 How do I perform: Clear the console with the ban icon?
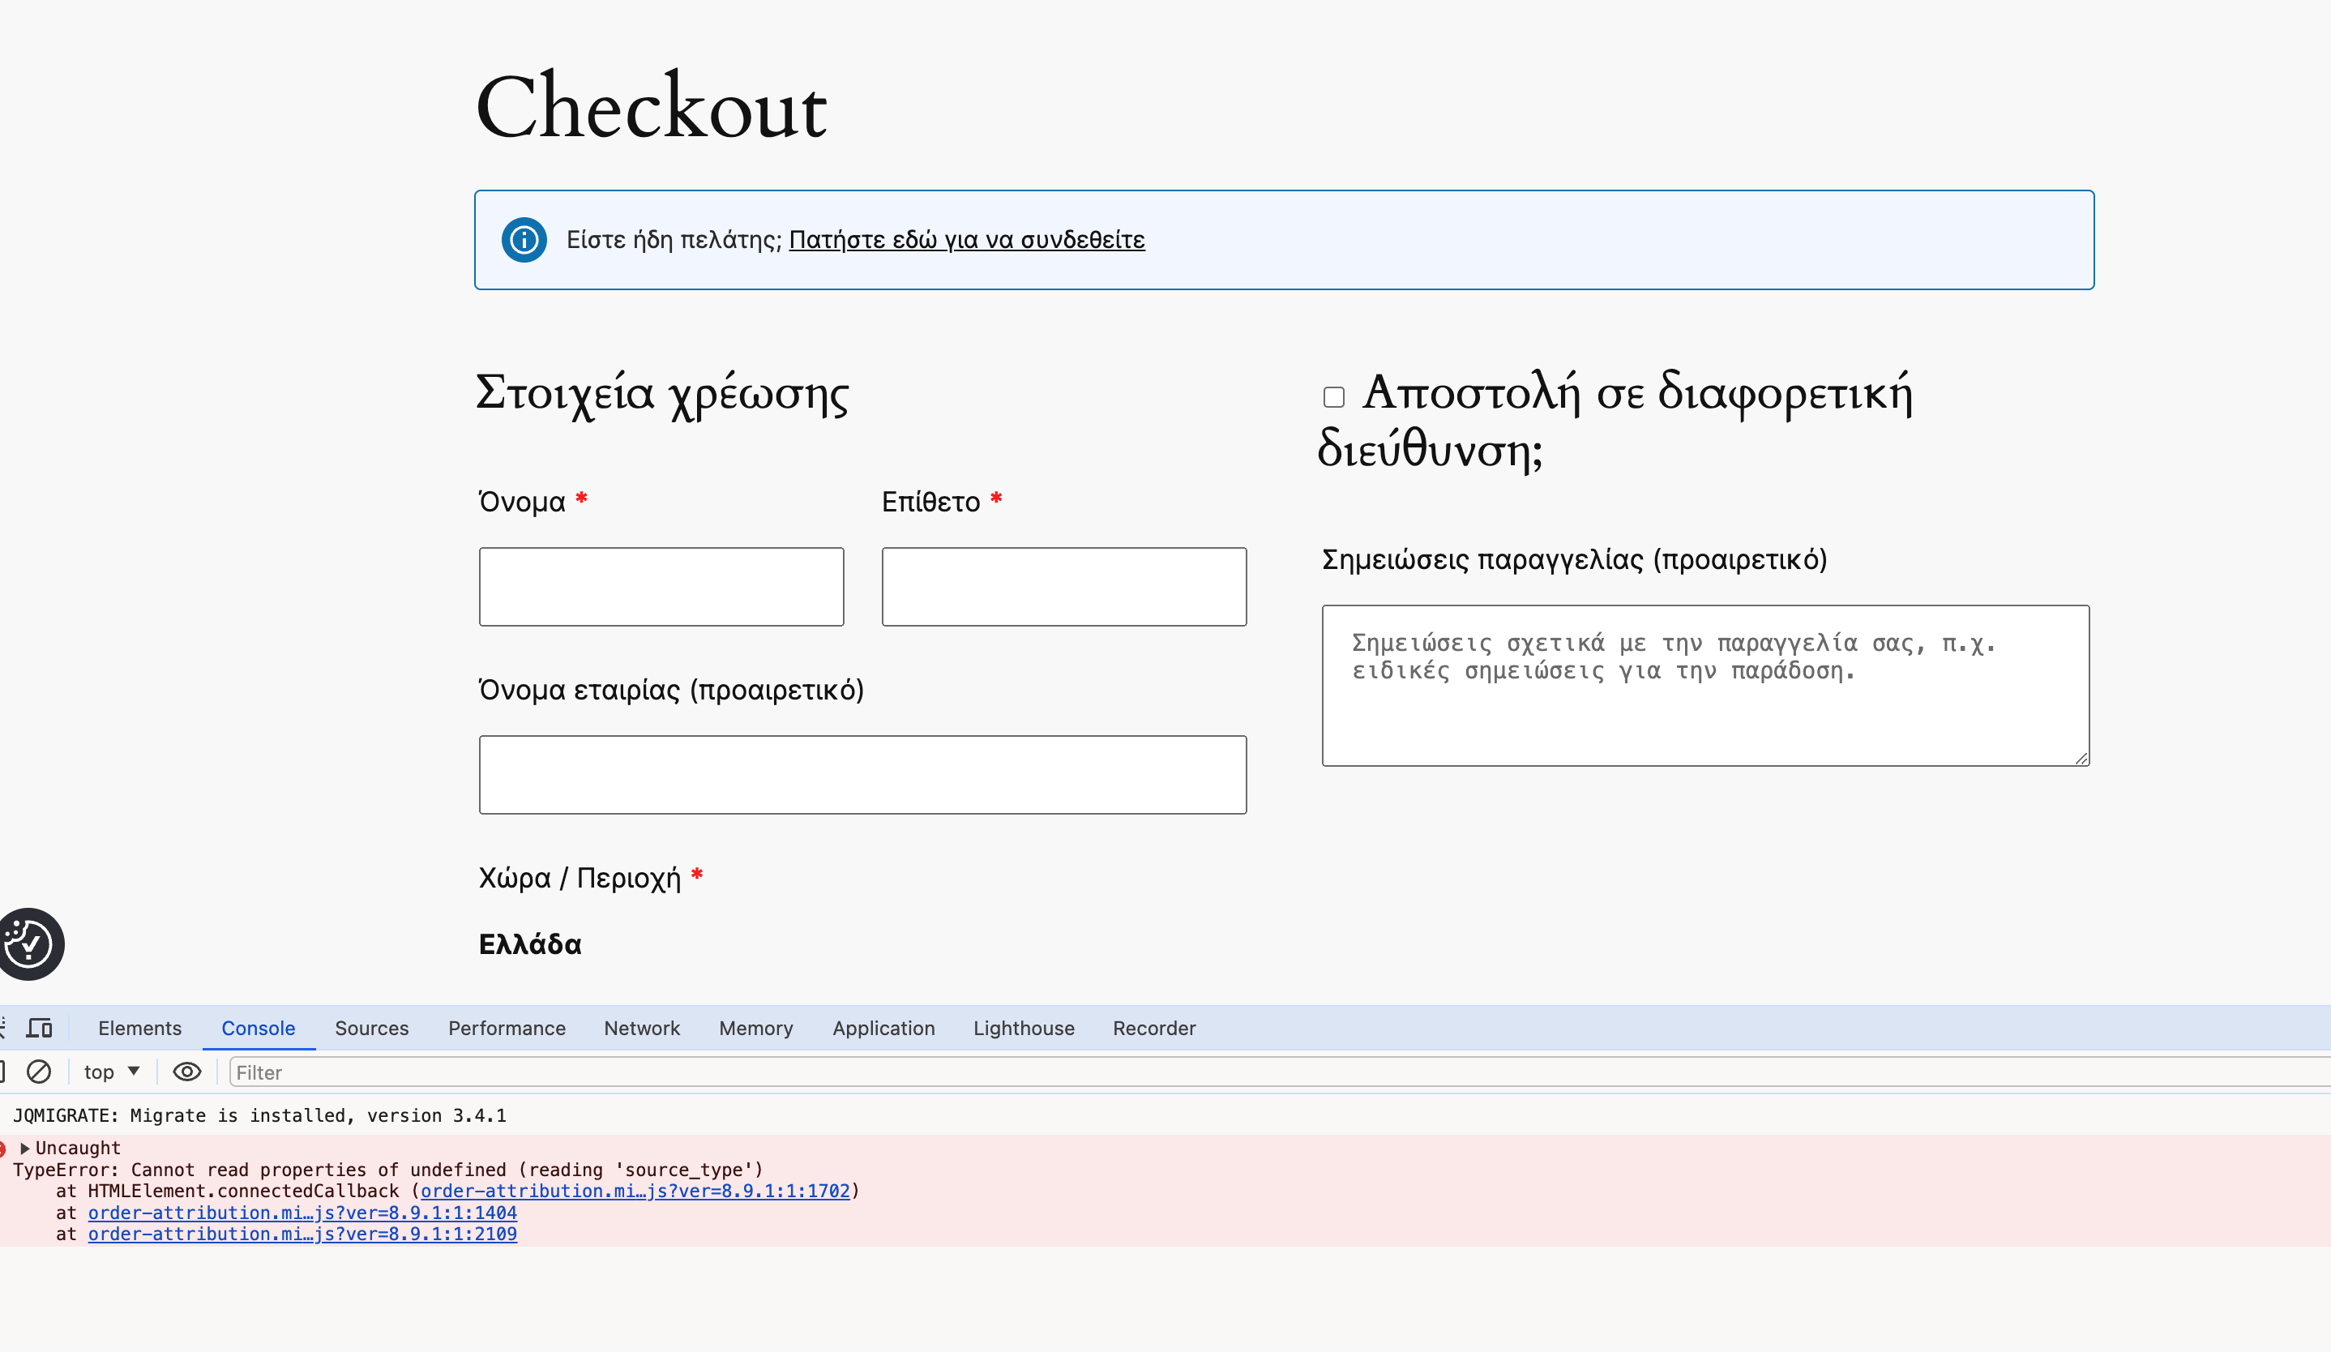tap(39, 1071)
